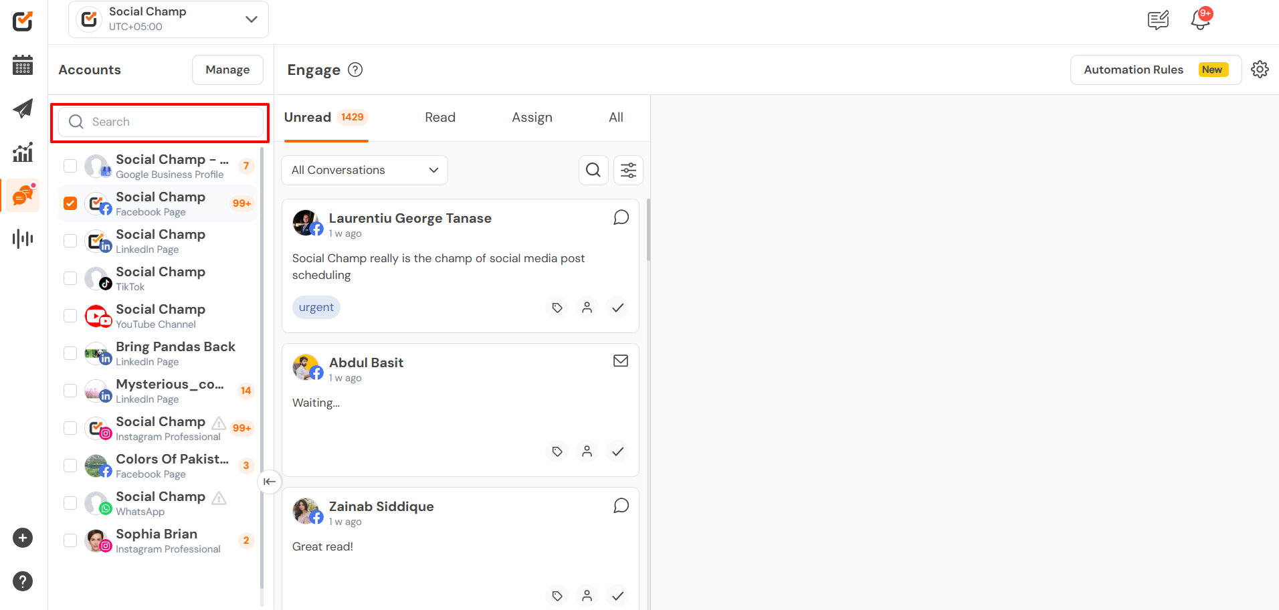Click the urgent tag on Laurentiu card
Image resolution: width=1279 pixels, height=610 pixels.
coord(316,308)
